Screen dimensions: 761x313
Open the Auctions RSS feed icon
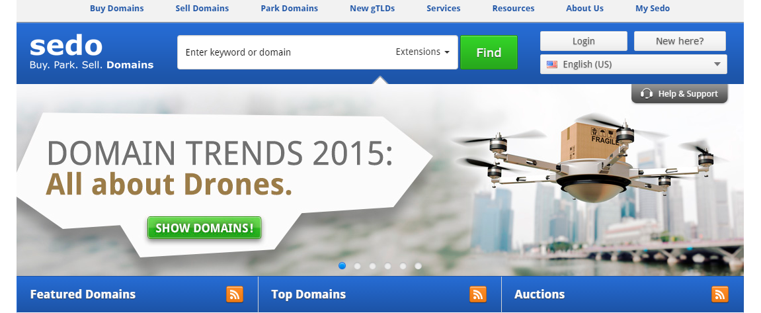point(720,294)
